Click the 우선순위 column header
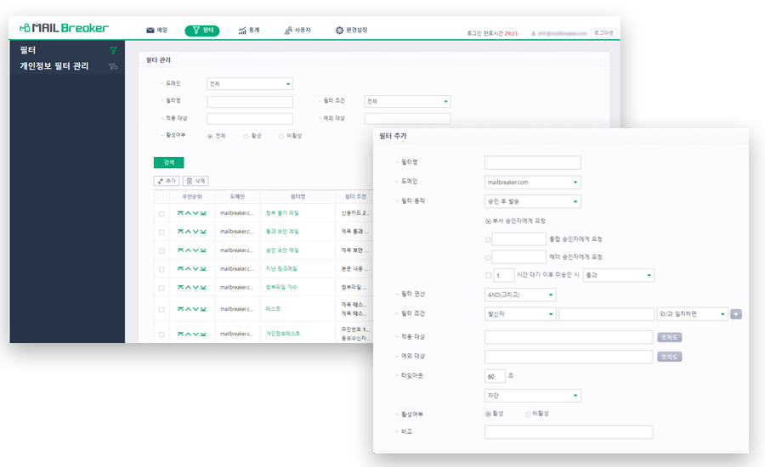 coord(192,196)
